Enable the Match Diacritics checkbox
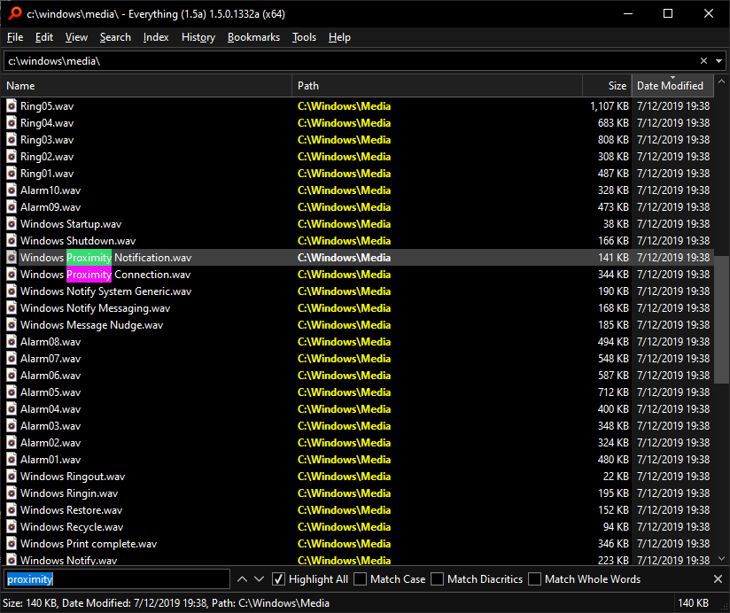Screen dimensions: 730x613 [438, 579]
